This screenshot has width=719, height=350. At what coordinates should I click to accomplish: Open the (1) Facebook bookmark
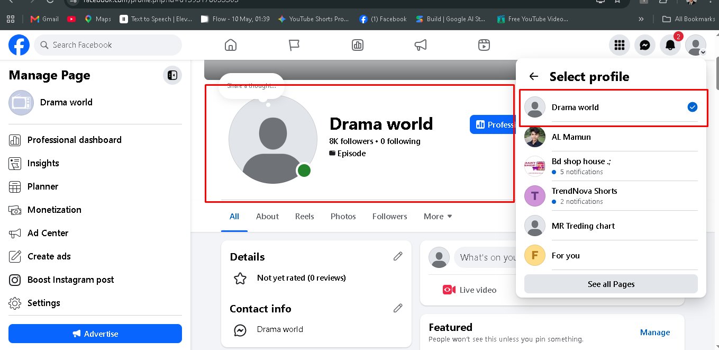(383, 19)
